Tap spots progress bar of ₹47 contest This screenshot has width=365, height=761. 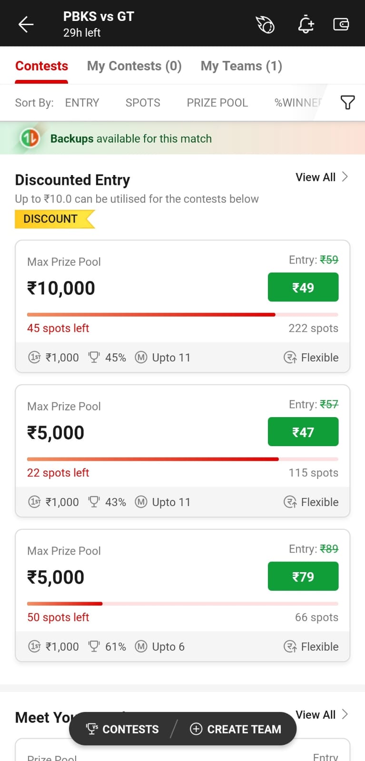(x=182, y=459)
